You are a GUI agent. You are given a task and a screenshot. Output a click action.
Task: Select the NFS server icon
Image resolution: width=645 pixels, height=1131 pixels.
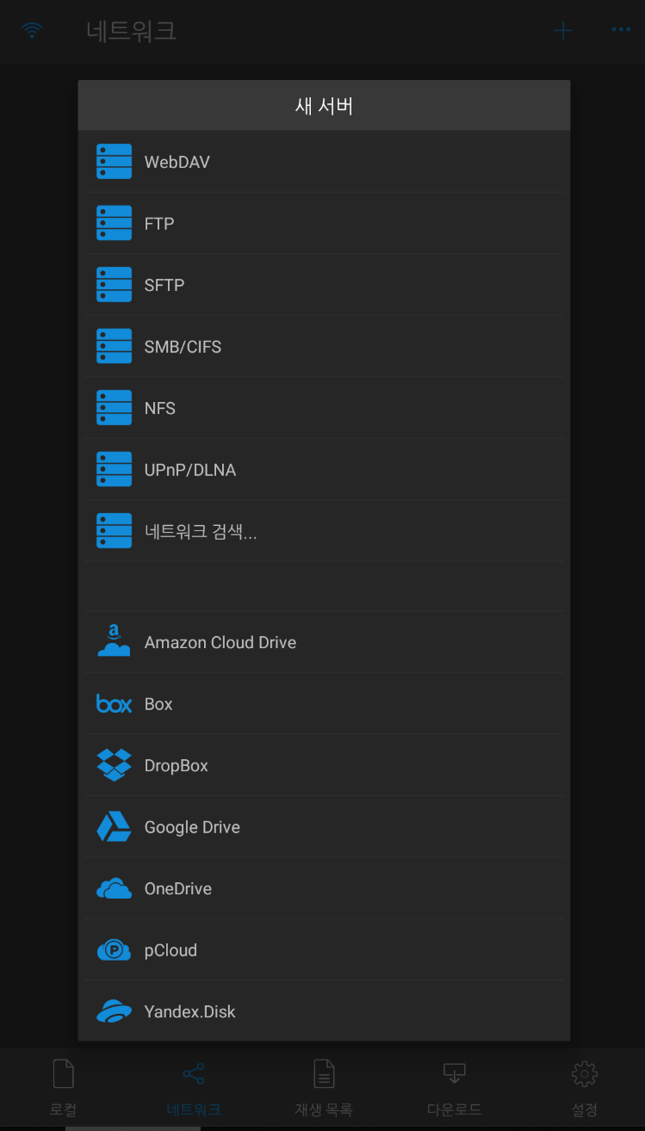point(114,408)
